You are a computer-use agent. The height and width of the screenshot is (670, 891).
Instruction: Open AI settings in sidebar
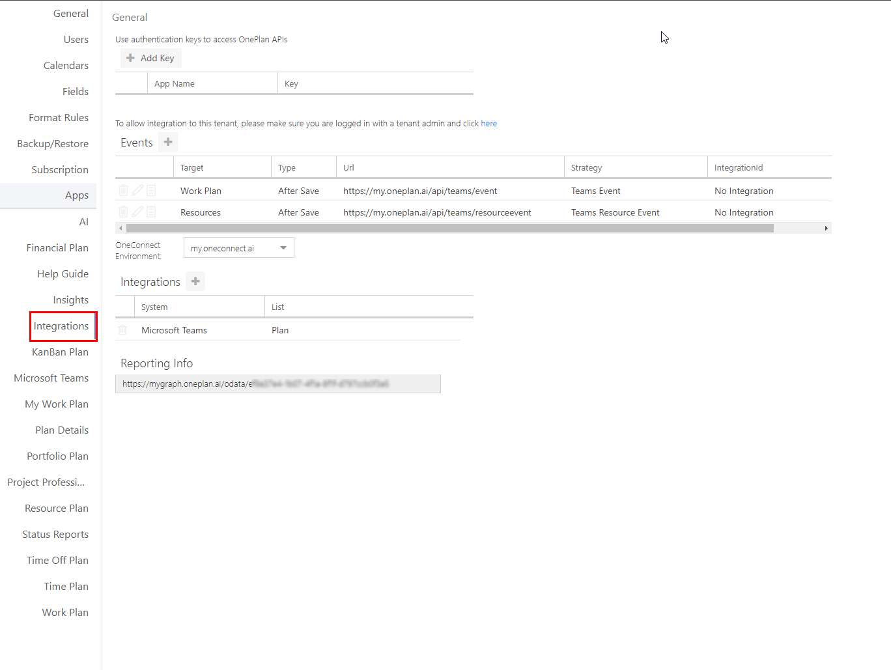pyautogui.click(x=84, y=222)
